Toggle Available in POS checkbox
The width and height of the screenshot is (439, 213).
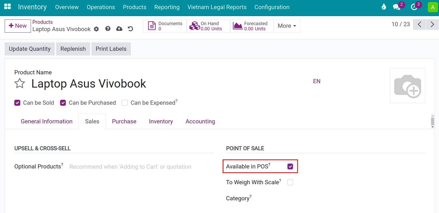(290, 166)
